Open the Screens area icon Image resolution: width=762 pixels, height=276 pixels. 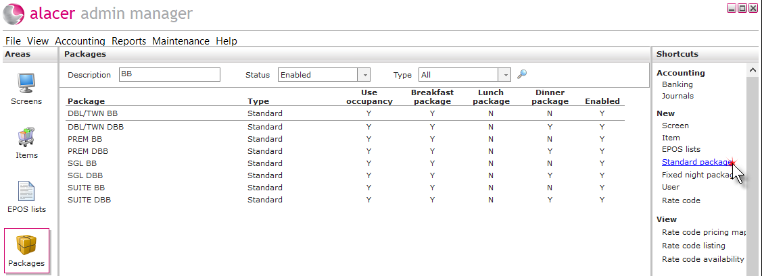pos(27,84)
